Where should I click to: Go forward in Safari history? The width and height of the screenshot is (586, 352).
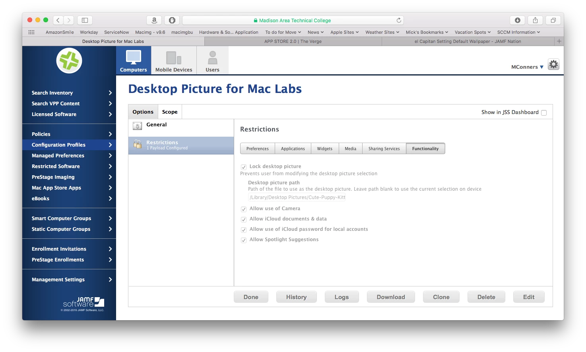click(69, 20)
